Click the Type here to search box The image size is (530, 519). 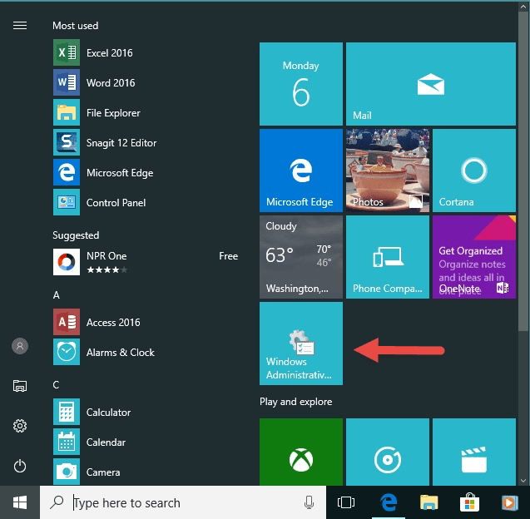183,502
